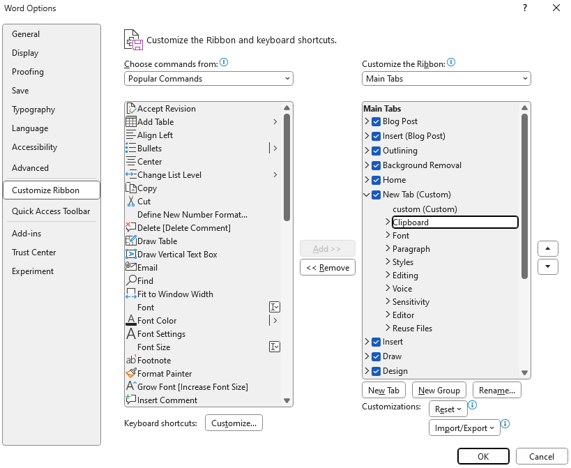
Task: Click the Grow Font icon
Action: [131, 386]
